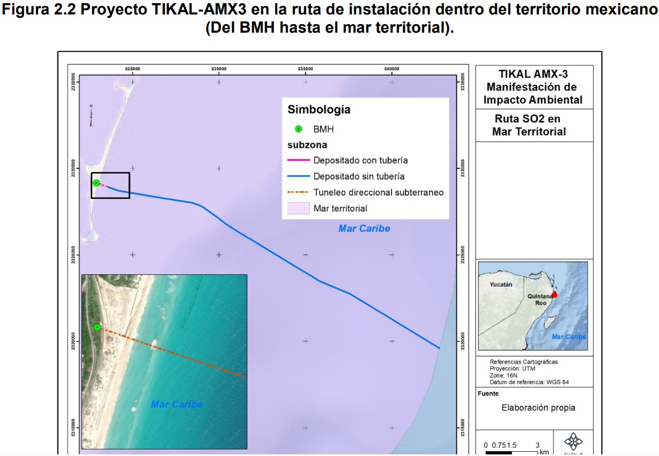659x456 pixels.
Task: Pick the lilac Mar territorial legend swatch
Action: 299,208
